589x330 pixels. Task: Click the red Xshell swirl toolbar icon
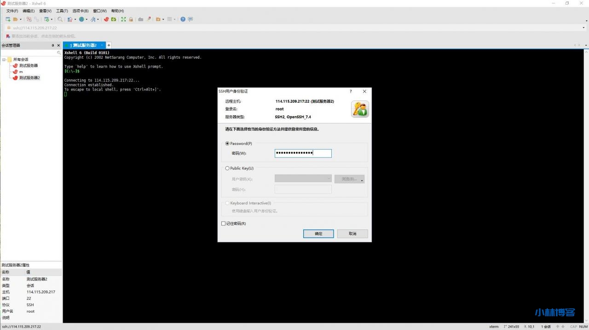(106, 19)
